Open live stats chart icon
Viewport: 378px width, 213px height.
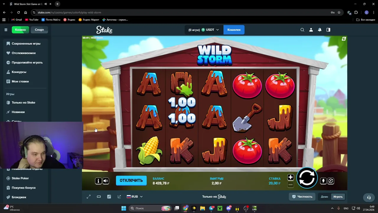(109, 197)
